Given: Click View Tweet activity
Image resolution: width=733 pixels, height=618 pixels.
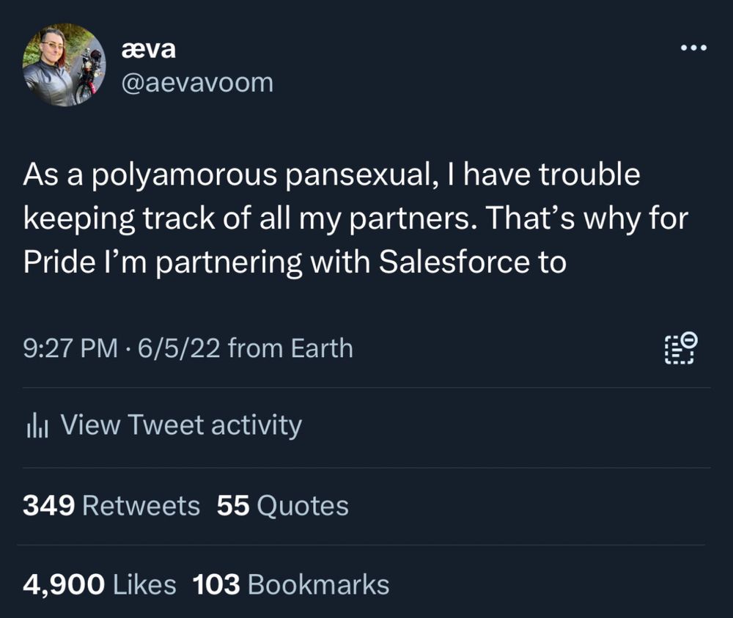Looking at the screenshot, I should point(183,424).
